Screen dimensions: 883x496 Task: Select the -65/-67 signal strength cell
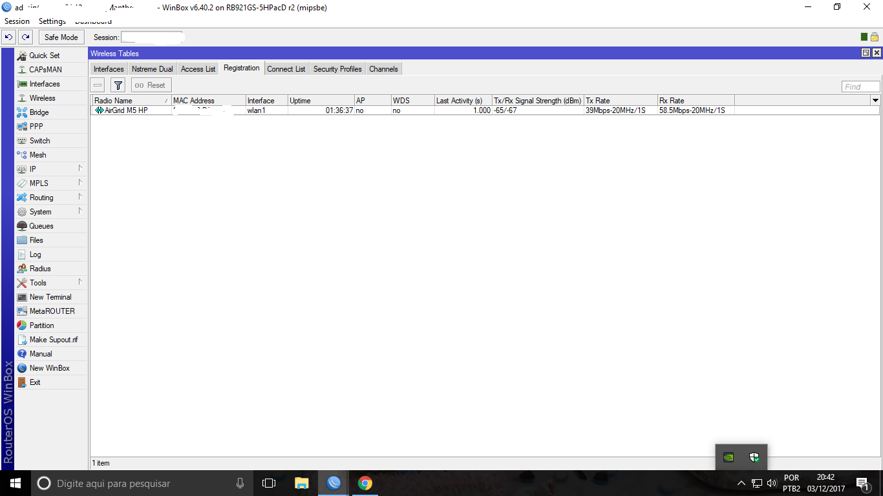538,110
